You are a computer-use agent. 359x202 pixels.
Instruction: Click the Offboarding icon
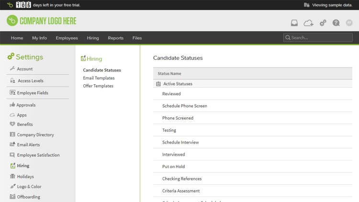click(x=12, y=197)
